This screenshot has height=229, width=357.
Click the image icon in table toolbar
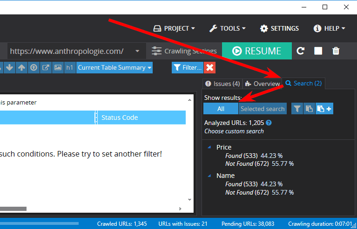(x=58, y=68)
